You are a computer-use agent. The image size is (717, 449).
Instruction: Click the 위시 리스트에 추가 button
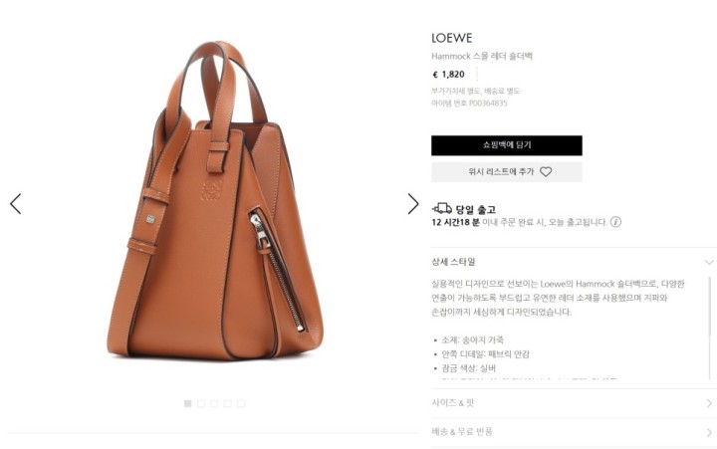[507, 172]
